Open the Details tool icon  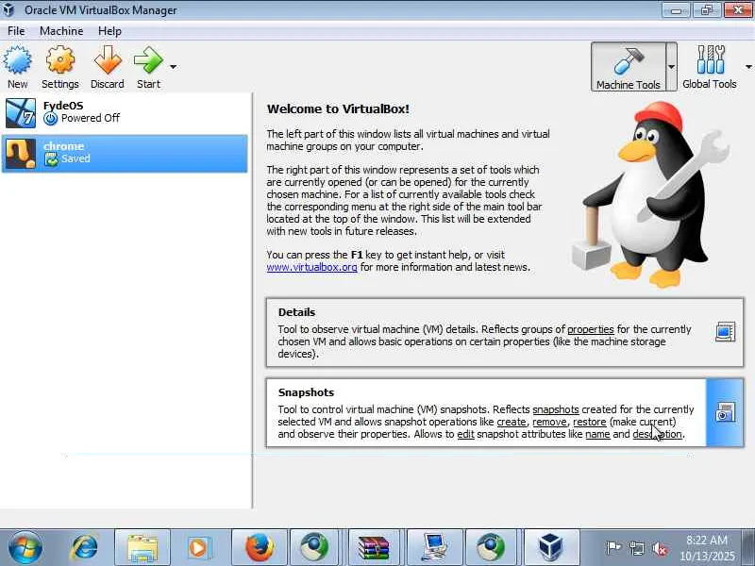click(725, 332)
